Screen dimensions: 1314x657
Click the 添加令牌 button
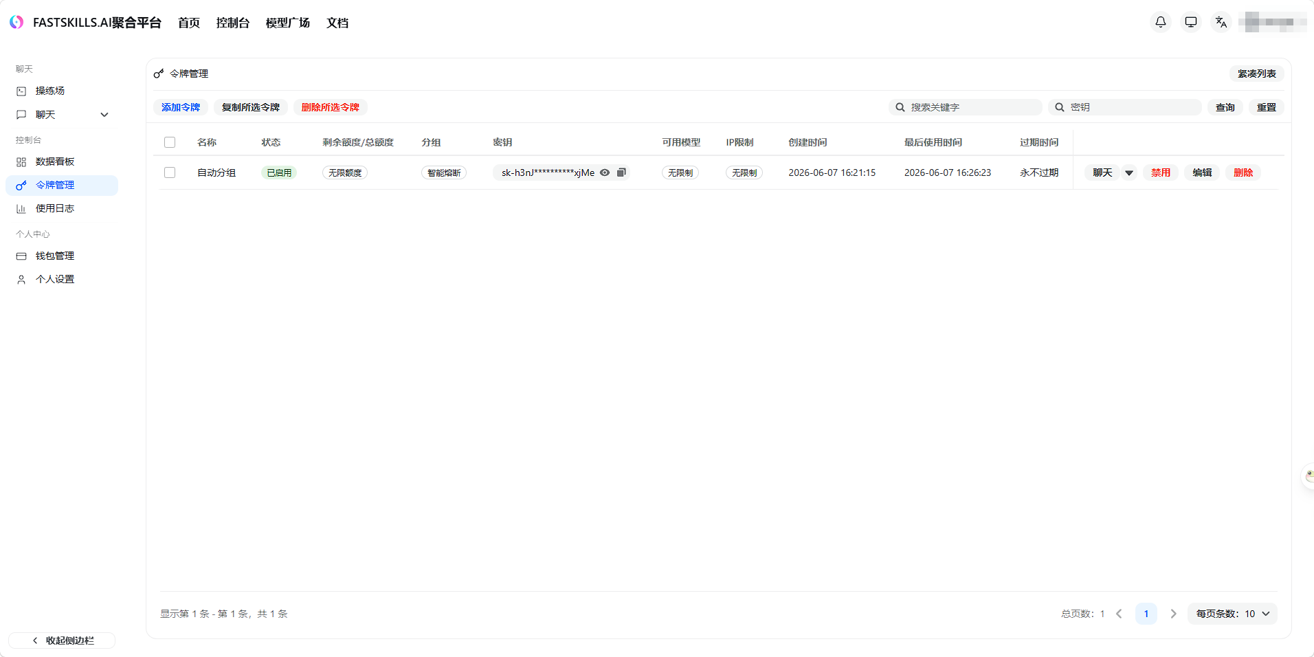(x=181, y=107)
